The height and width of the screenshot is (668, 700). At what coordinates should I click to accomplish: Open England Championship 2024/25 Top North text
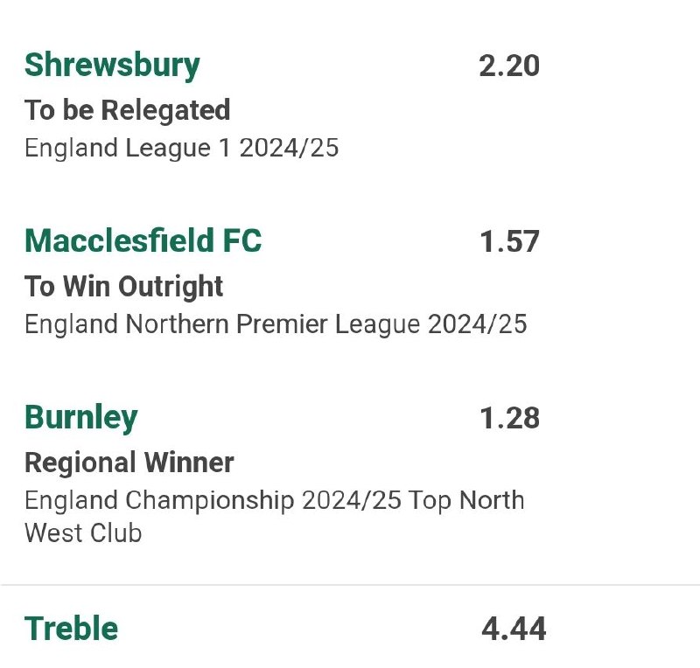tap(275, 500)
